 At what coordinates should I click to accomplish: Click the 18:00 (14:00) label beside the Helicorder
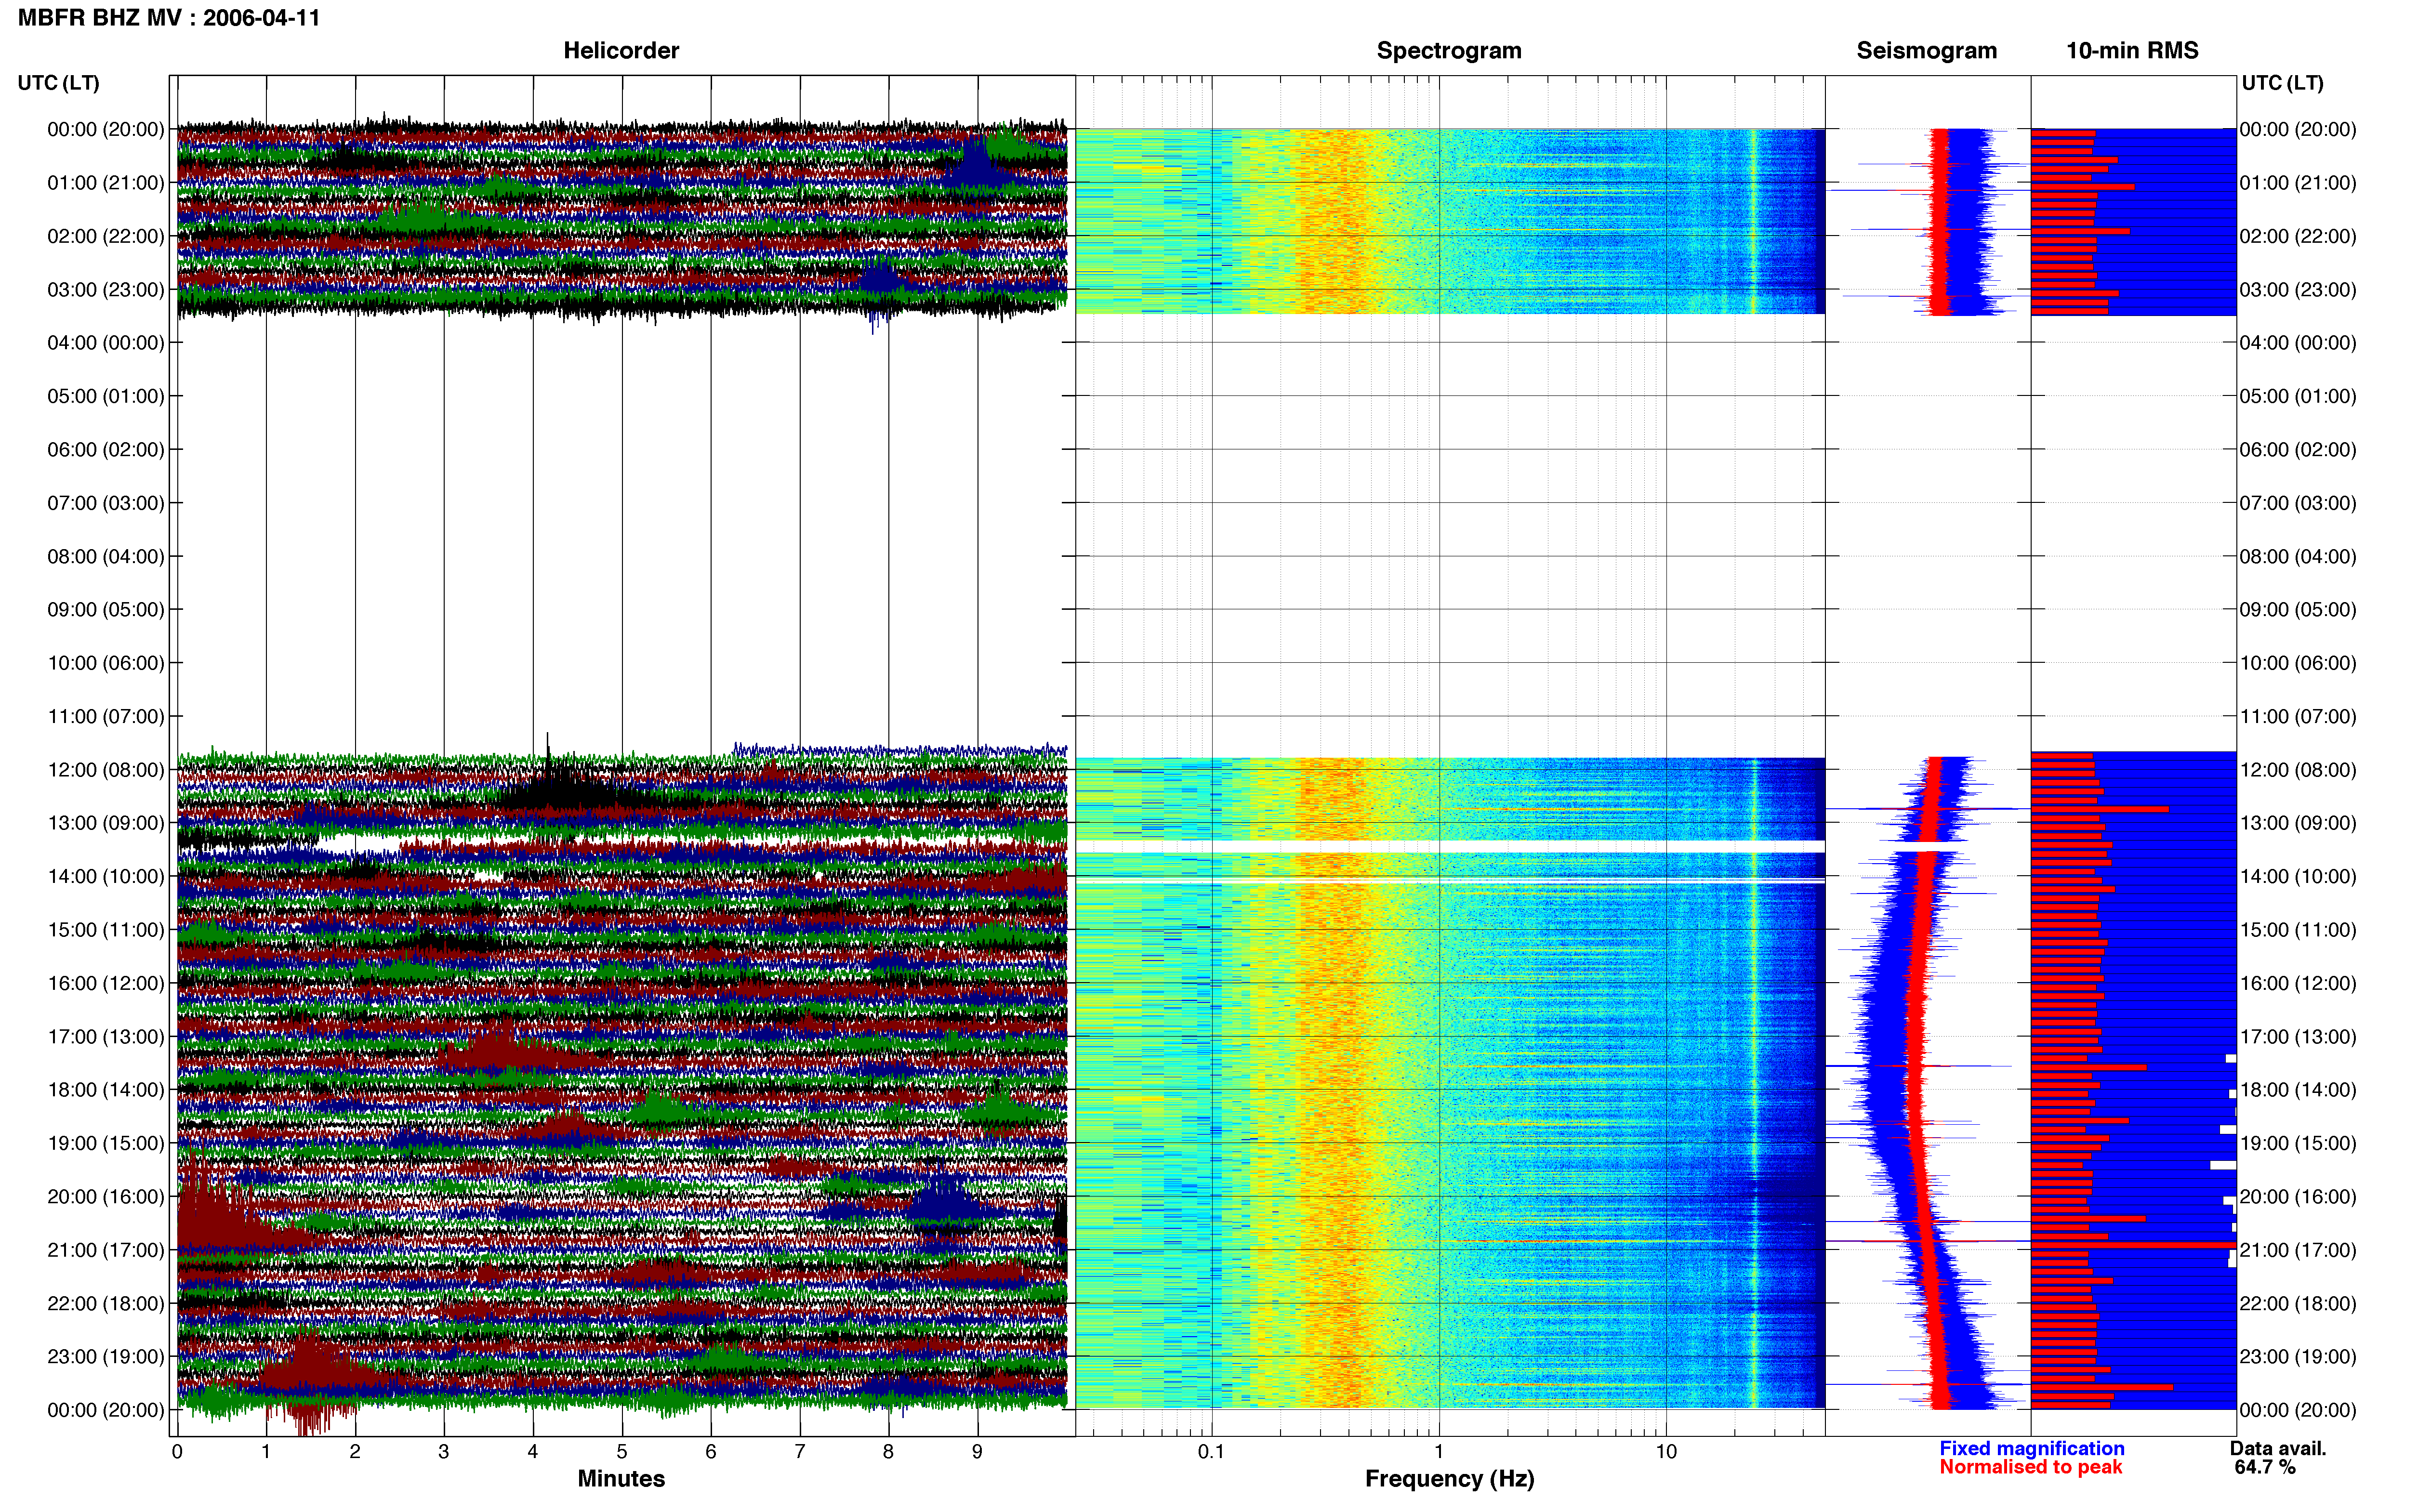[x=106, y=1090]
